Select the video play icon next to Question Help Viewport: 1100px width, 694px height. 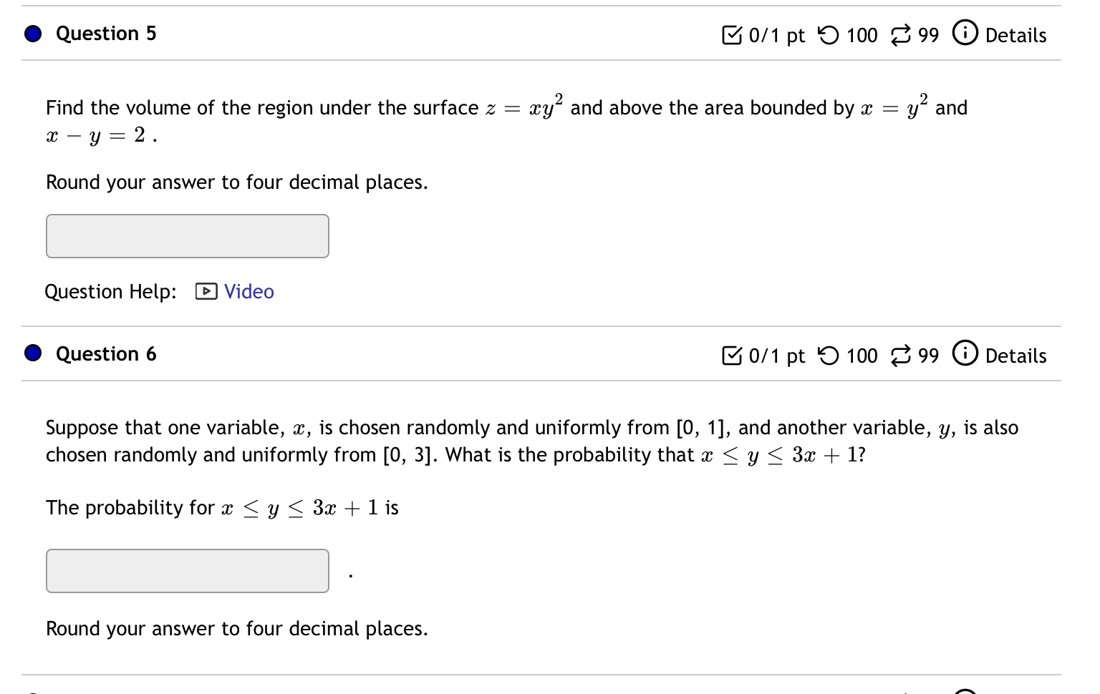click(x=204, y=292)
